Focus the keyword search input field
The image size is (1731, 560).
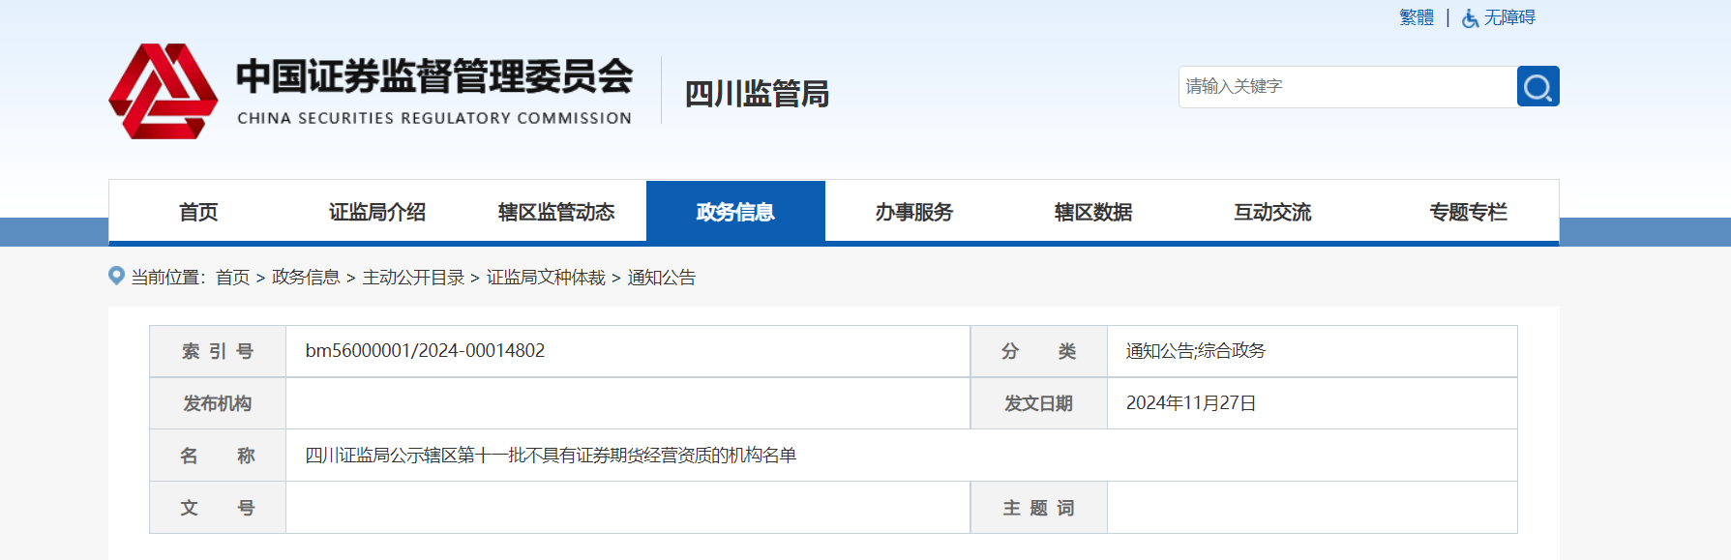click(x=1348, y=86)
